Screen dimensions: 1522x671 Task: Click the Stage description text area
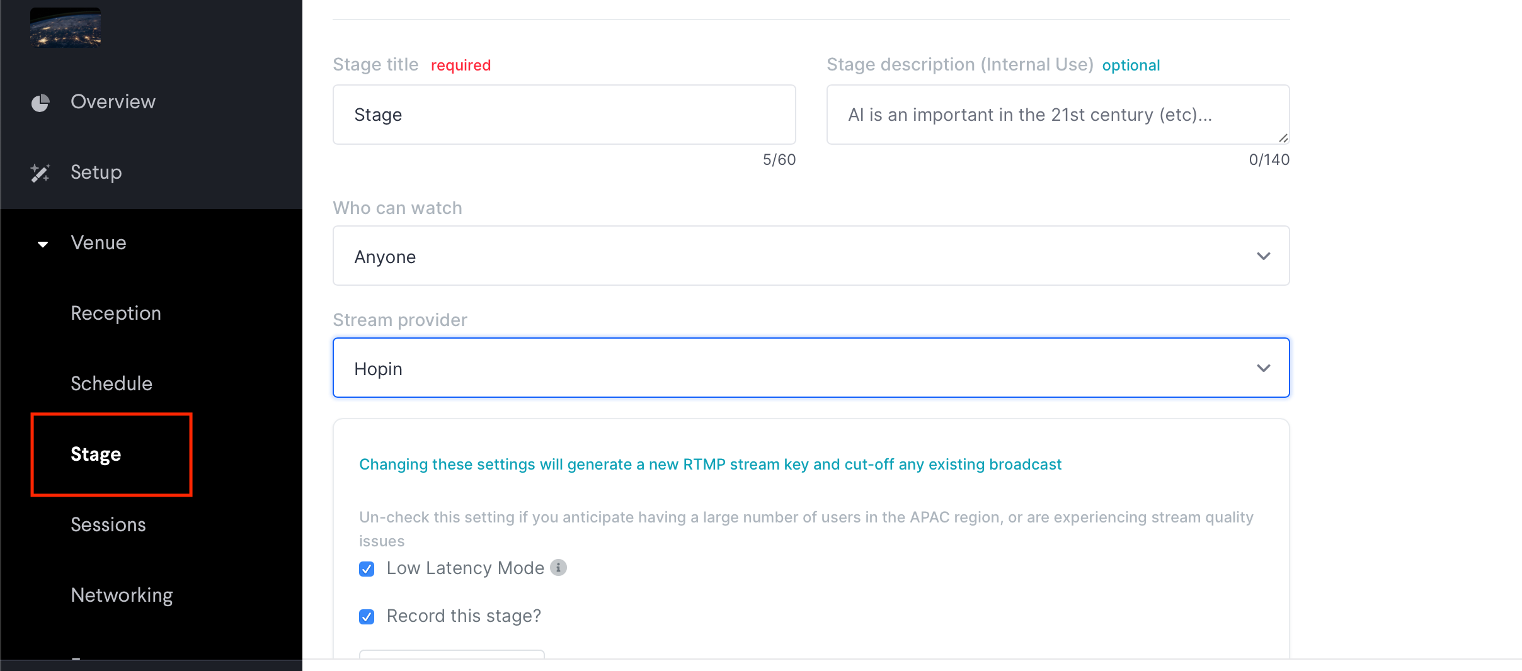[1058, 115]
